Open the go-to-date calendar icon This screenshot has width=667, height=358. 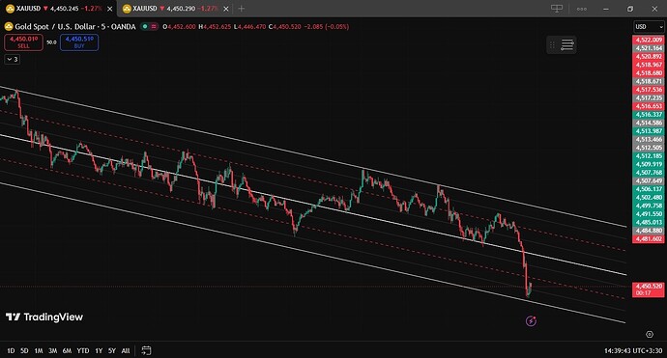coord(146,350)
